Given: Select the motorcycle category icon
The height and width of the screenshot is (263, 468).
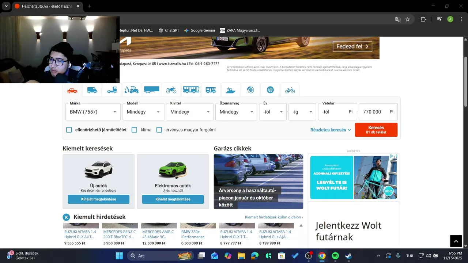Looking at the screenshot, I should click(171, 90).
